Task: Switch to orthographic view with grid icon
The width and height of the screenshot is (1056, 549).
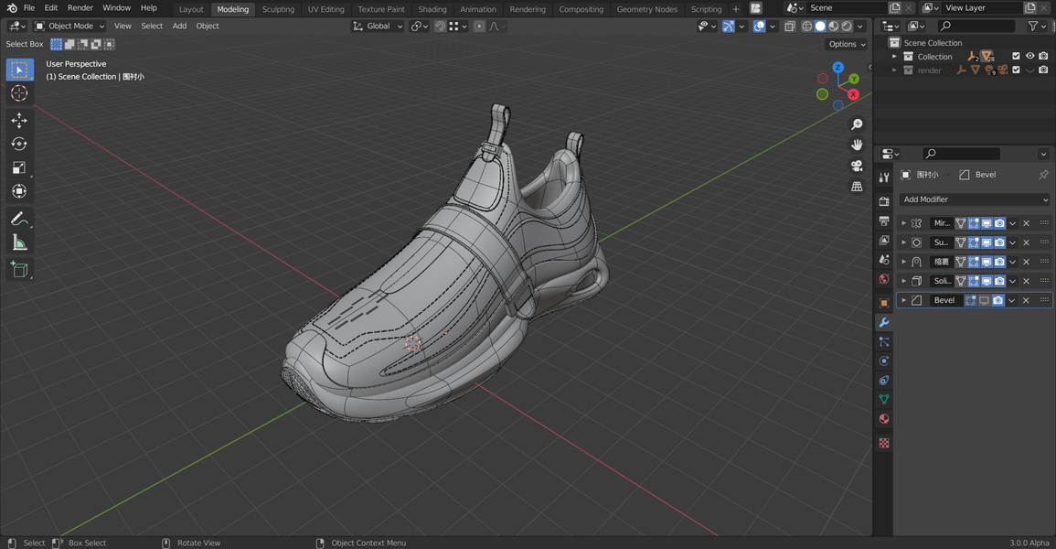Action: click(857, 187)
